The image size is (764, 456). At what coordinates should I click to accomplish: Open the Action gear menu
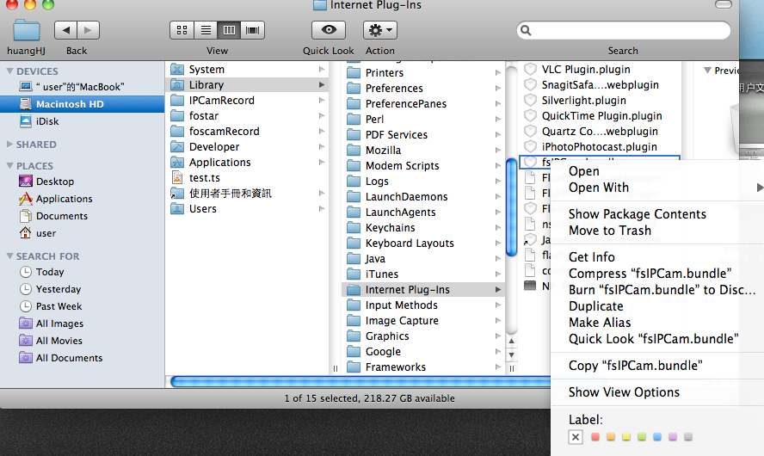(x=380, y=30)
